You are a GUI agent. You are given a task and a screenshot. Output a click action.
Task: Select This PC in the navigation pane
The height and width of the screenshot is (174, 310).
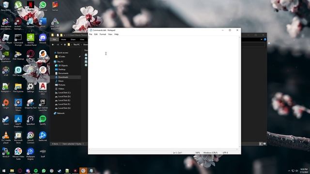[60, 62]
